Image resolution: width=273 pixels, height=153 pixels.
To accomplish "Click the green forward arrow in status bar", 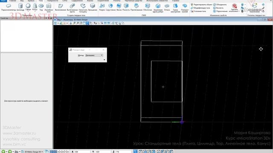I will click(10, 152).
